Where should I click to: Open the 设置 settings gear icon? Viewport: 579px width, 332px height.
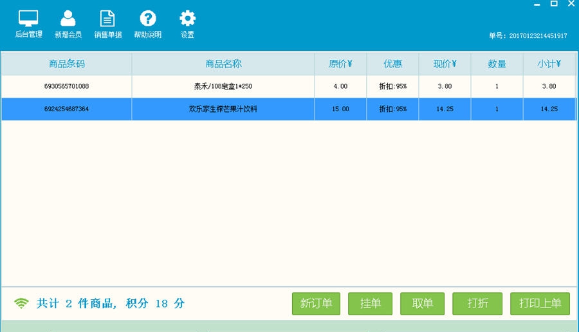pyautogui.click(x=187, y=24)
